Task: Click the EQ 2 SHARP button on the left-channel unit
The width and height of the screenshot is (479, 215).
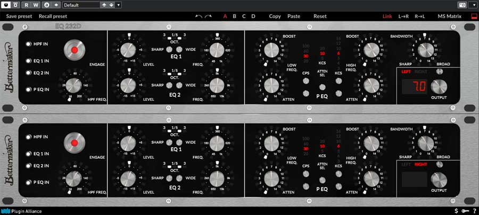Action: point(169,85)
